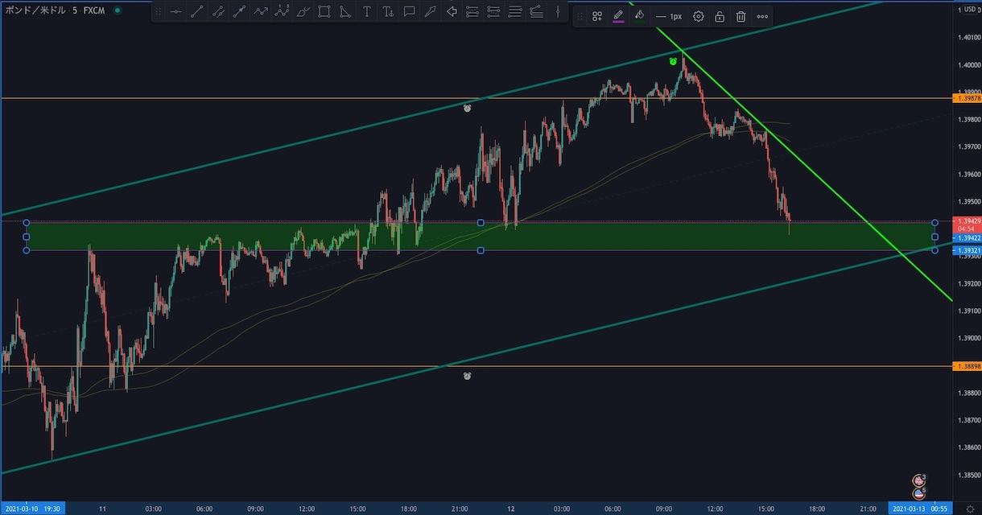
Task: Select the numbered wave pattern tool
Action: [x=282, y=12]
